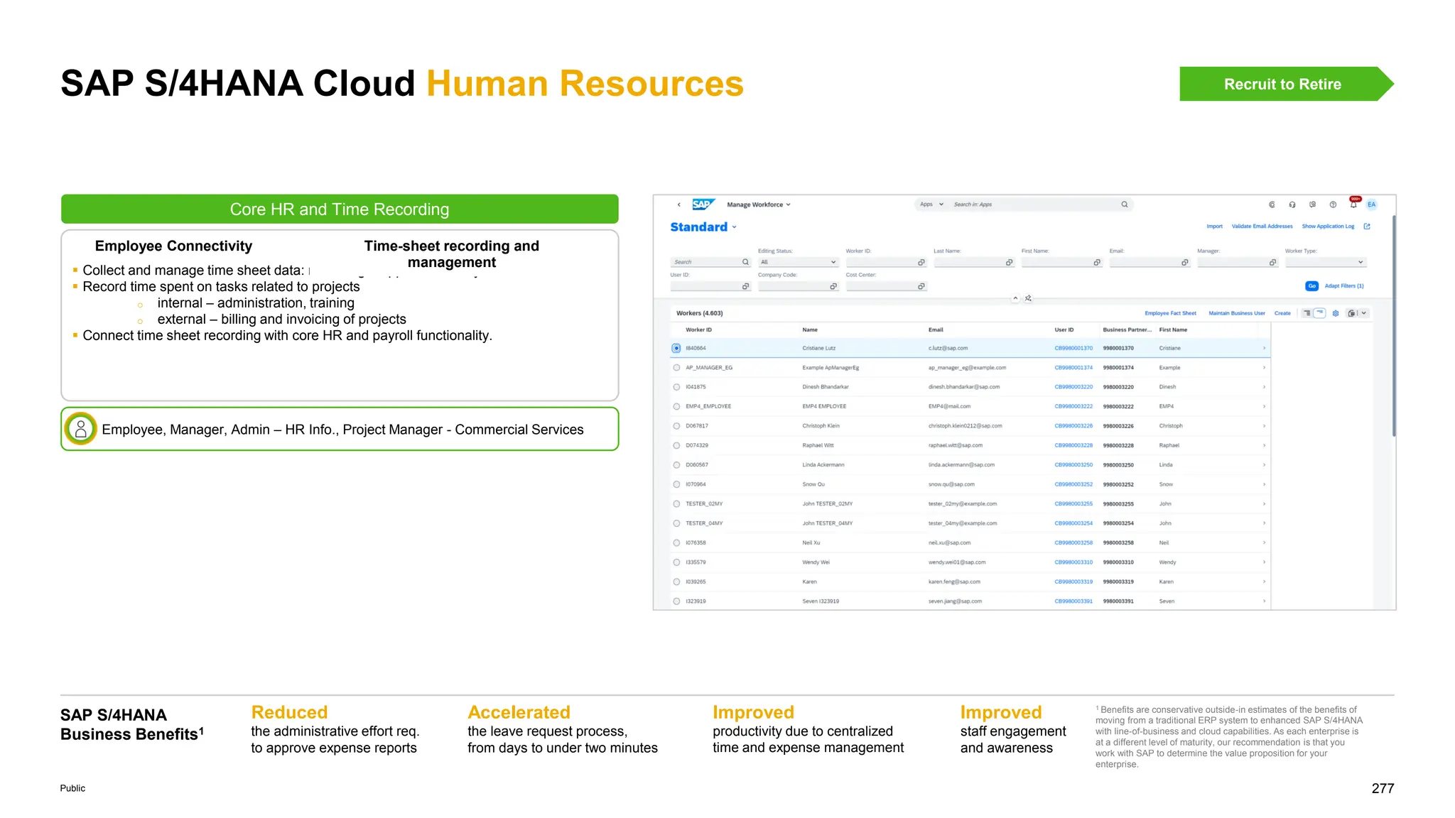Select radio button for worker I076358
This screenshot has width=1455, height=818.
(676, 543)
